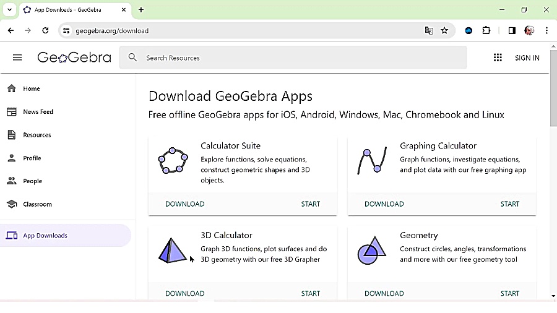Download the Graphing Calculator app

[x=384, y=204]
